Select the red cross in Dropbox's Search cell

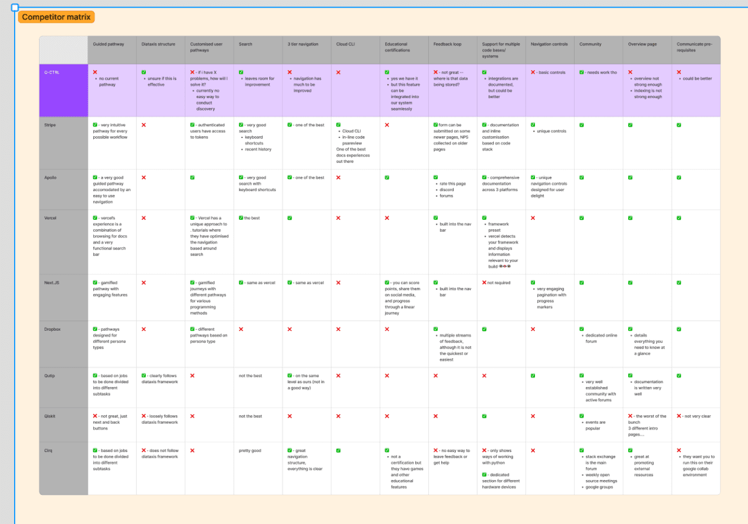241,329
